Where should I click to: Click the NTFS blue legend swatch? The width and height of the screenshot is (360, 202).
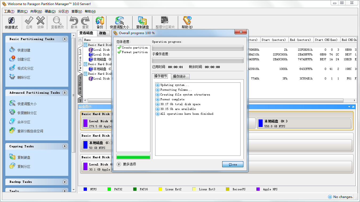(x=85, y=189)
